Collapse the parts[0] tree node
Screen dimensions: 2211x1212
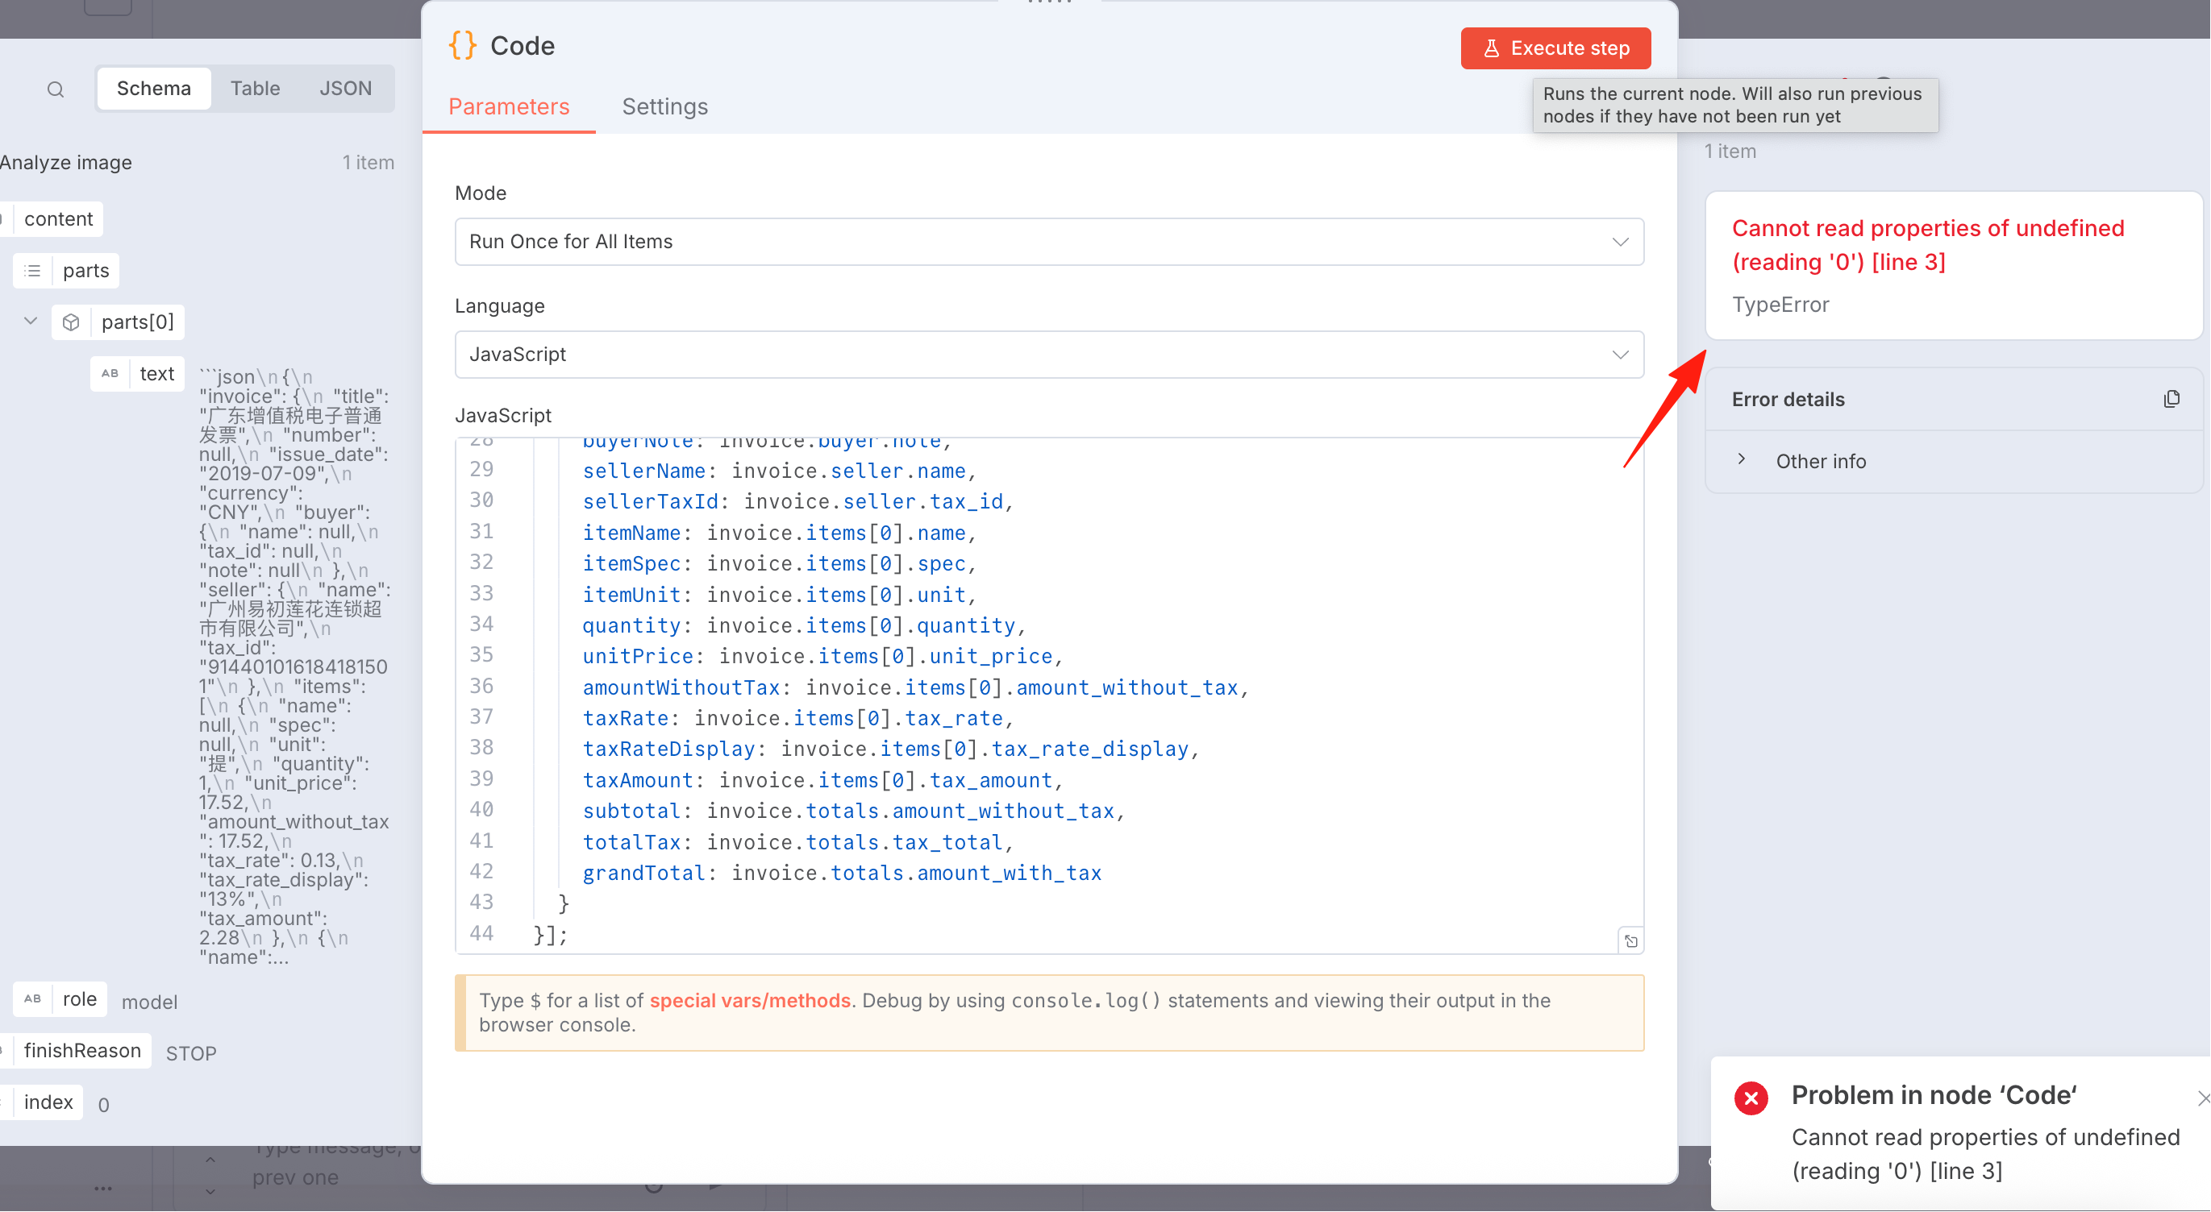click(31, 321)
